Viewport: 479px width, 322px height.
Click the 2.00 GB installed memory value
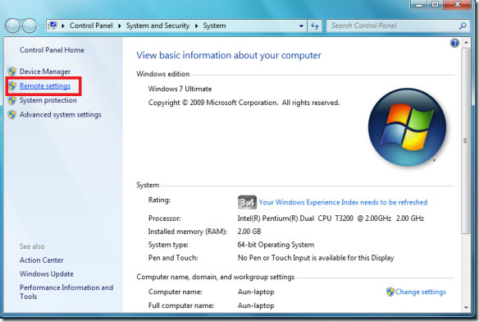tap(249, 232)
